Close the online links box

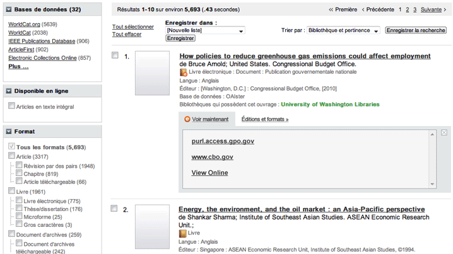(444, 132)
